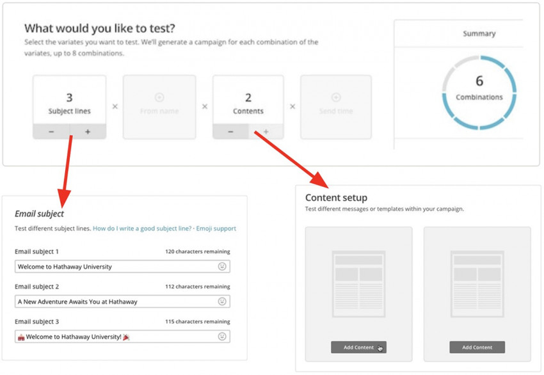Click the 'Email subject 3' label
Image resolution: width=544 pixels, height=375 pixels.
pyautogui.click(x=36, y=322)
